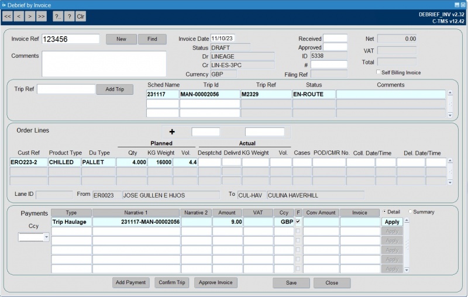The height and width of the screenshot is (297, 468).
Task: Click Sched Name cell 231117
Action: click(x=163, y=94)
